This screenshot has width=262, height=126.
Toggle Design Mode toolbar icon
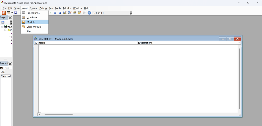(65, 13)
